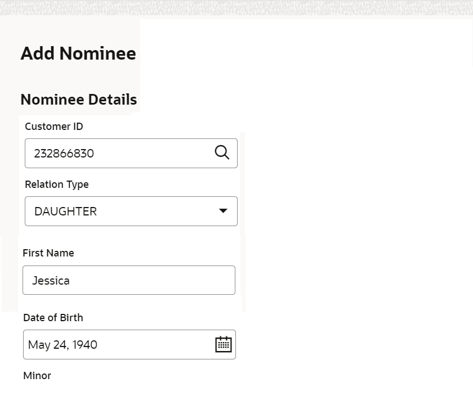Click the Date of Birth label

pos(53,317)
